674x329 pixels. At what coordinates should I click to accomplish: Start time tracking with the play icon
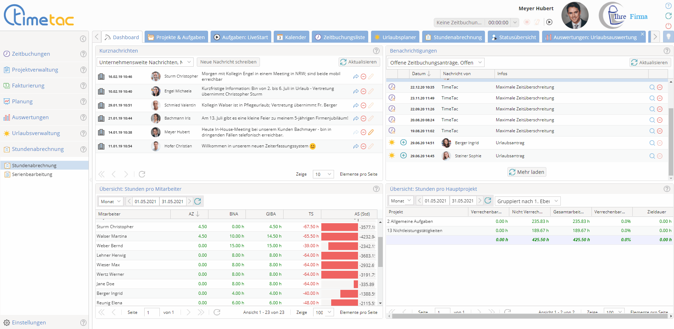point(549,22)
